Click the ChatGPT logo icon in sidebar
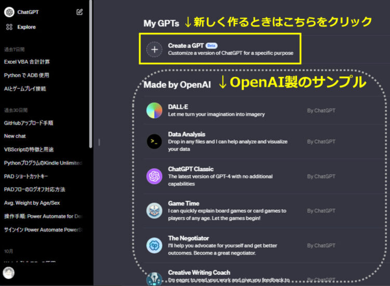The height and width of the screenshot is (286, 390). (9, 12)
